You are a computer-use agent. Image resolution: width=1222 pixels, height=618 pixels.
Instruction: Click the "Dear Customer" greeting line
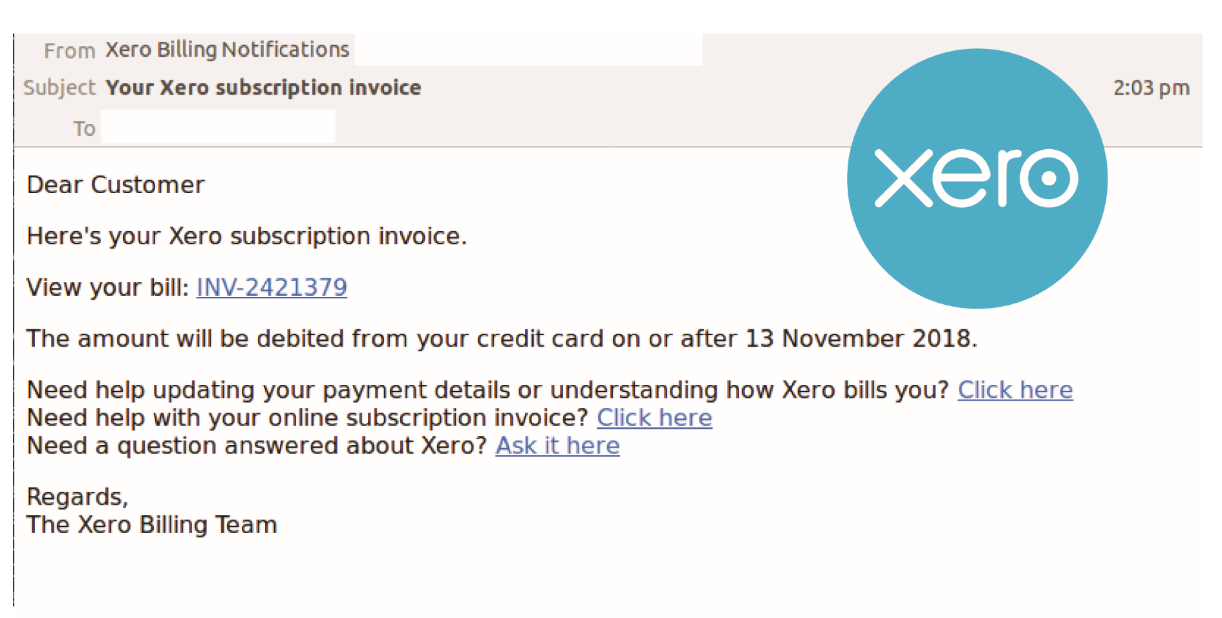click(x=115, y=185)
